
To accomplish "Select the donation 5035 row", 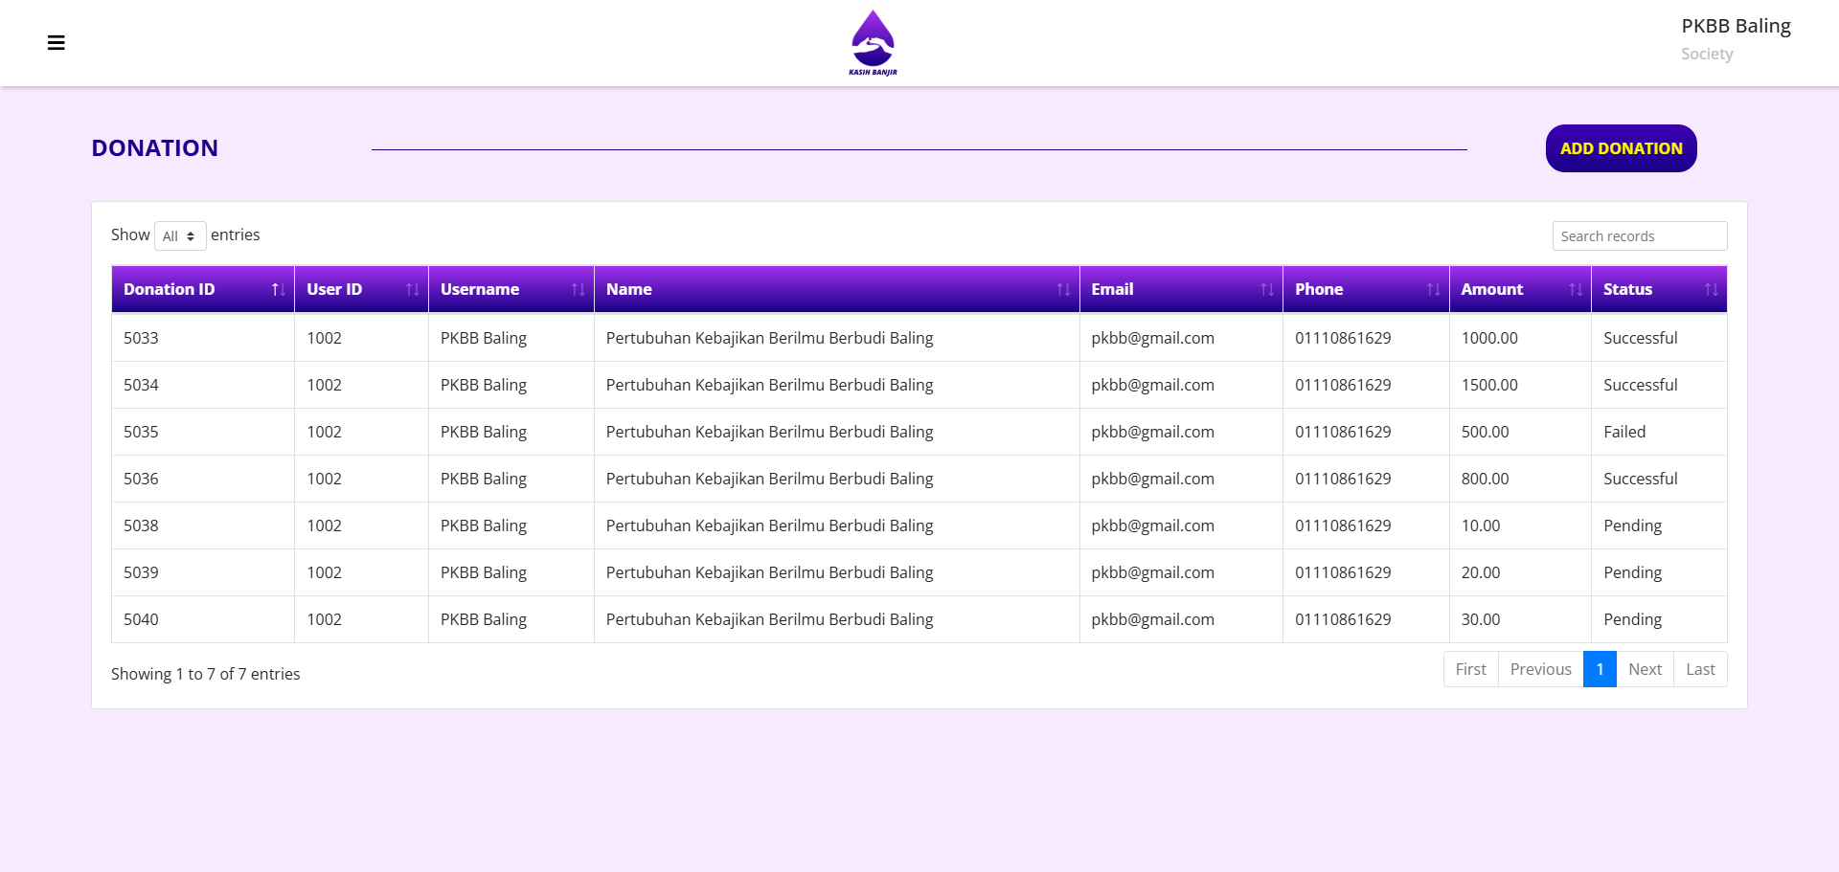I will (769, 432).
